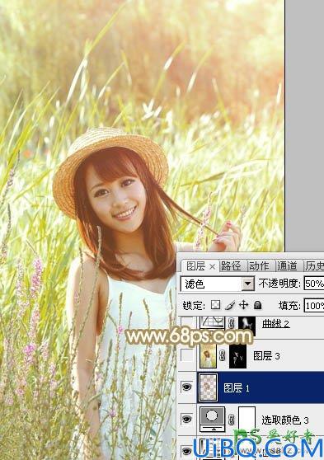Hide the 图层 1 layer
The image size is (324, 460).
(186, 387)
